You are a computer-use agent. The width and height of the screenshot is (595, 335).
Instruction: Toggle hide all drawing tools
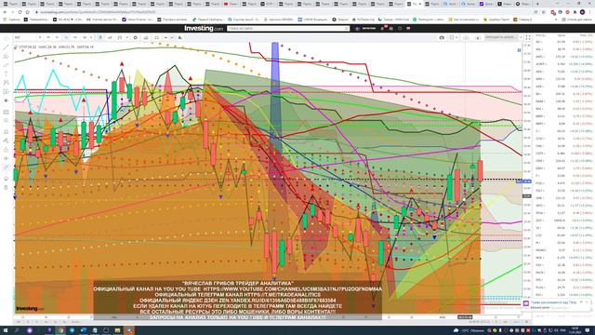click(6, 158)
